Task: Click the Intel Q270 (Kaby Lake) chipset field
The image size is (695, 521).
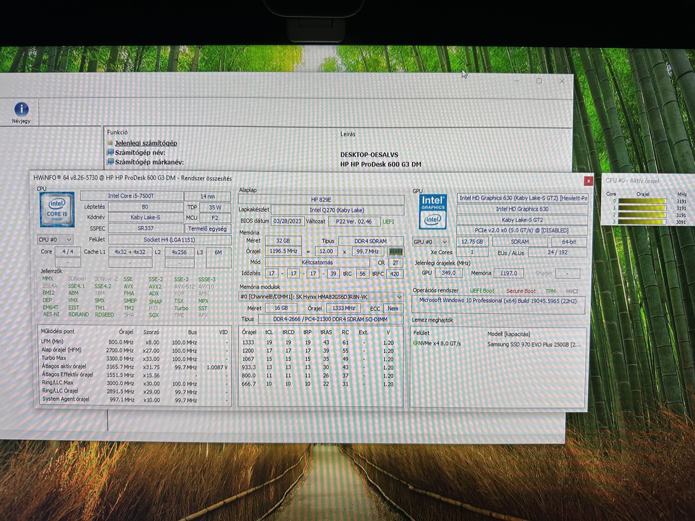Action: click(x=337, y=210)
